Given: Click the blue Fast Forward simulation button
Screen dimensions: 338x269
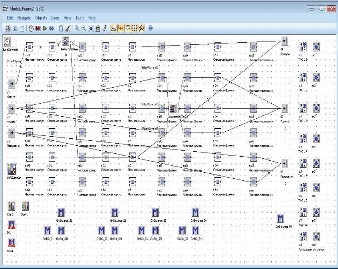Looking at the screenshot, I should click(51, 28).
